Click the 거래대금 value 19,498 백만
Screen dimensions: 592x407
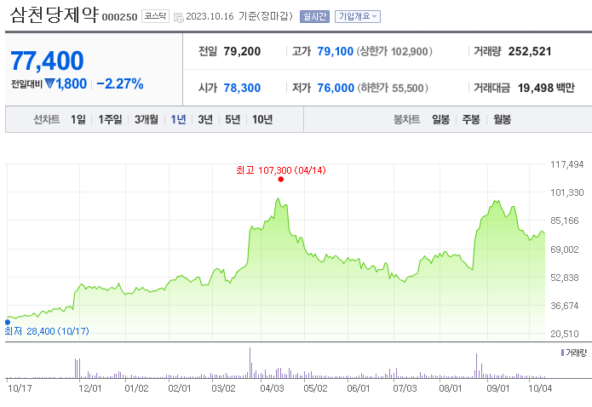point(546,88)
